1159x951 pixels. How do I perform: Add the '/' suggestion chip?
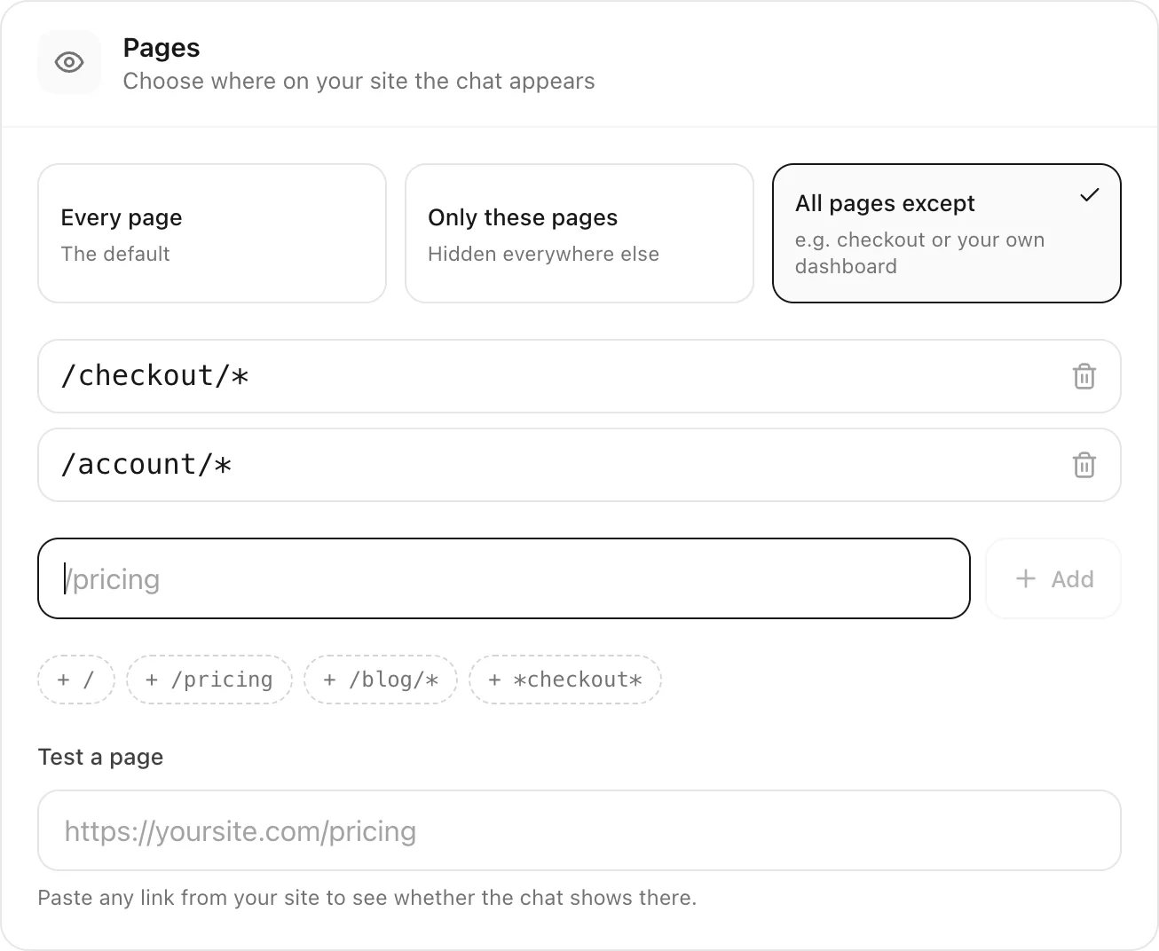click(x=76, y=680)
